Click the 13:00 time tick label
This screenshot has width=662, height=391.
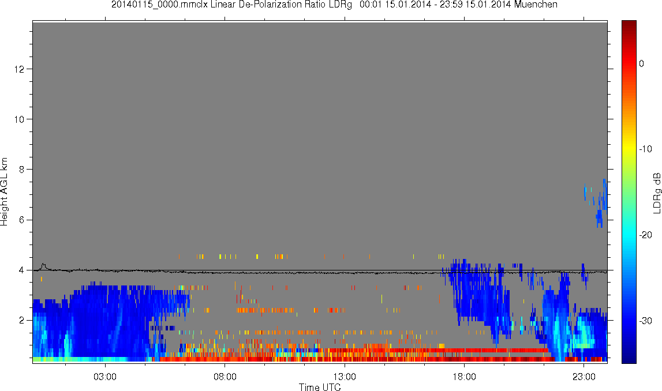(345, 377)
